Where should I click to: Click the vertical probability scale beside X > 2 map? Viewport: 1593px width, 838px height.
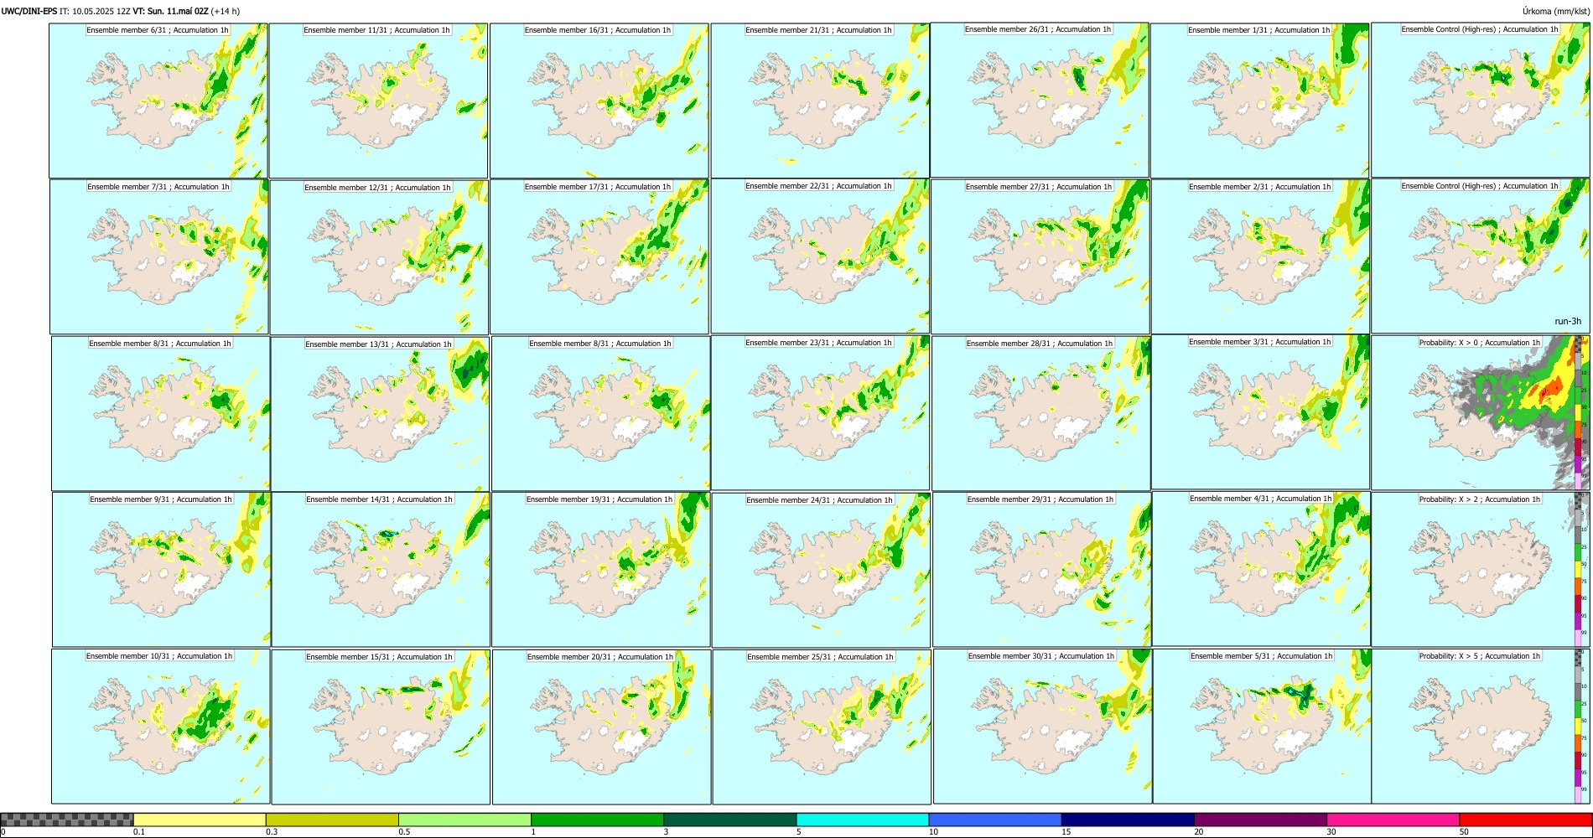(x=1579, y=569)
